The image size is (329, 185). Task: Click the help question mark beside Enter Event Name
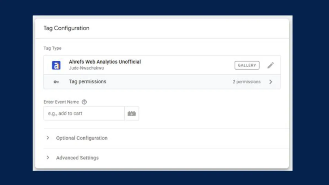(84, 102)
